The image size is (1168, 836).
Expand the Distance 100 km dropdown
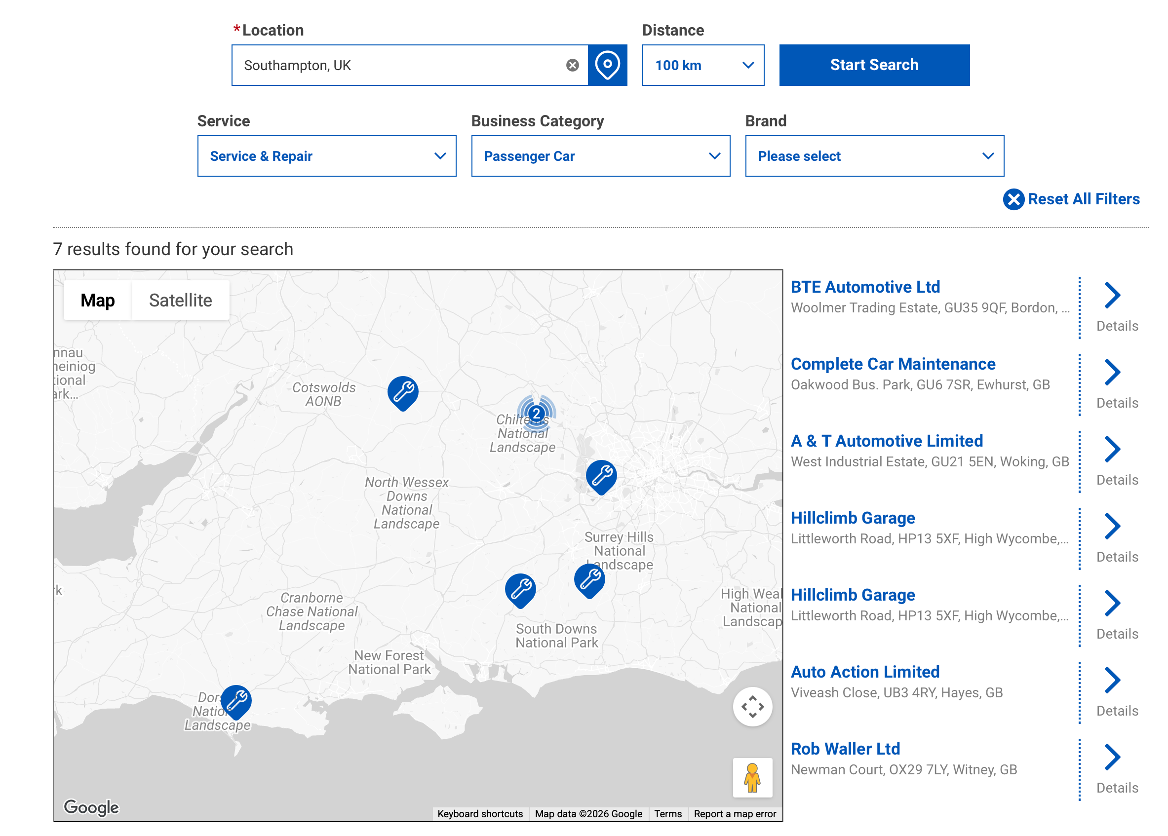[x=703, y=65]
